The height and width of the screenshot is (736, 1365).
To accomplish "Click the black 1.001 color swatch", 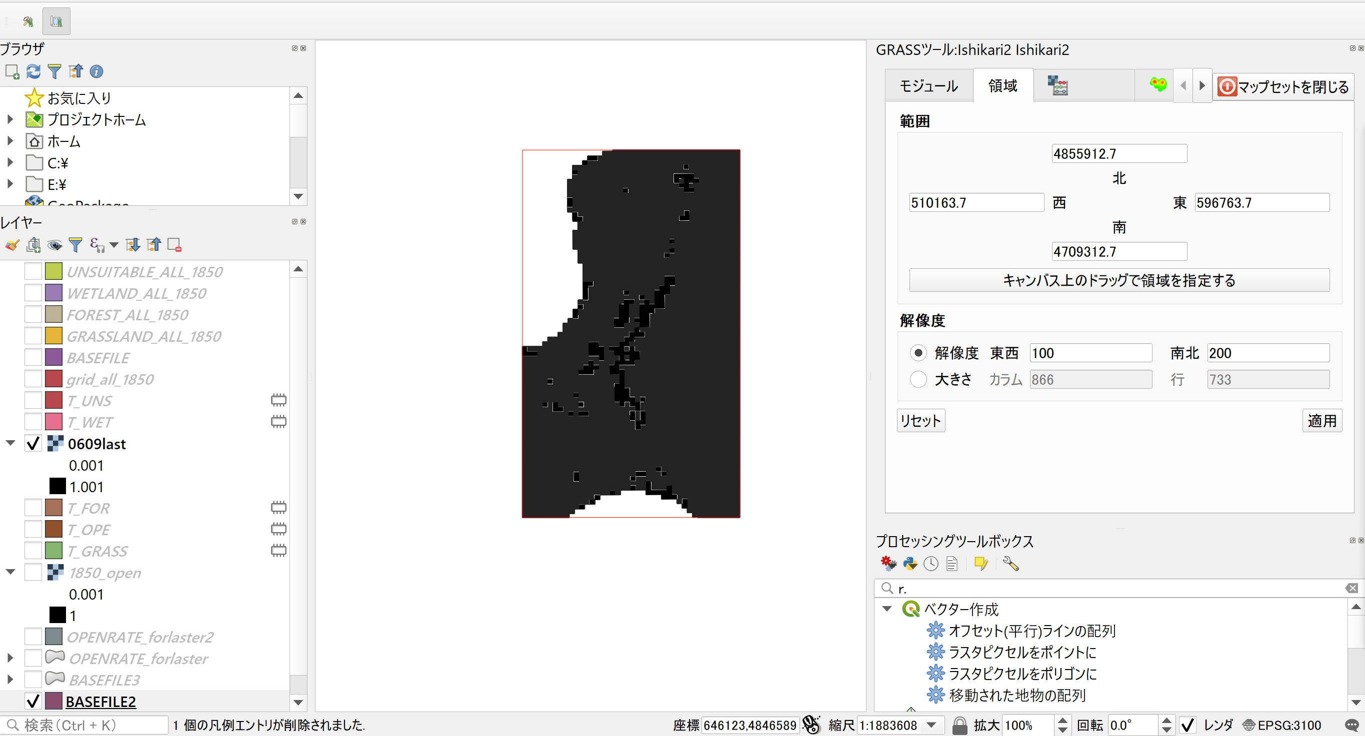I will point(57,486).
